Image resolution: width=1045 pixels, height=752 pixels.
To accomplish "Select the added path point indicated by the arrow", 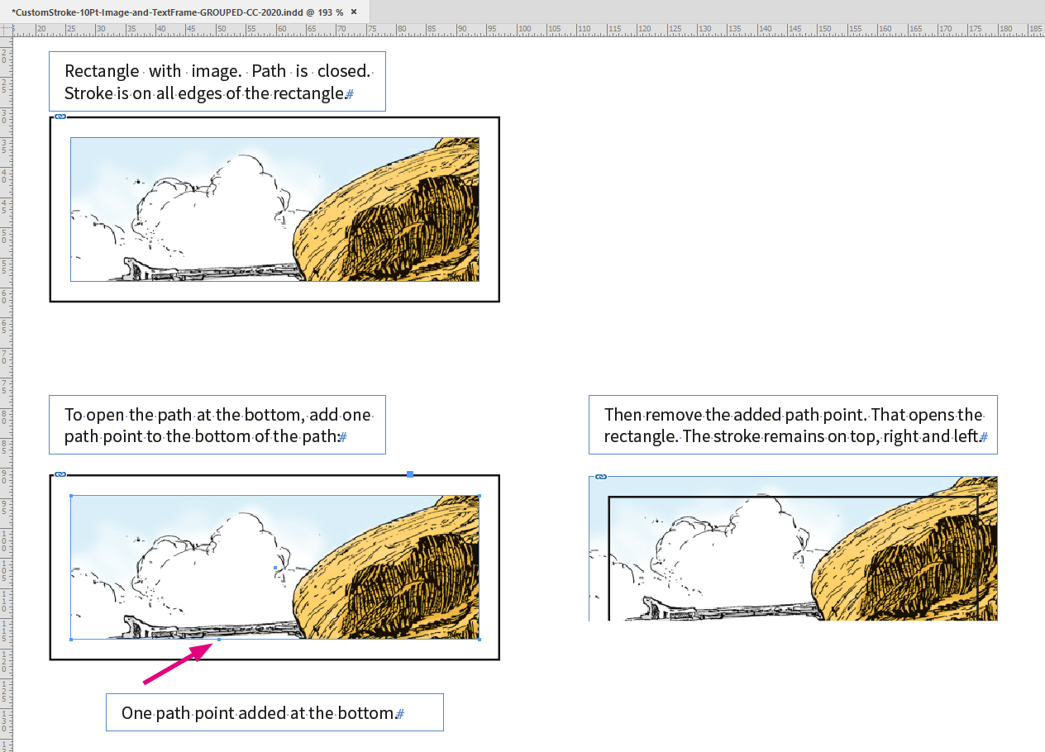I will [x=220, y=638].
